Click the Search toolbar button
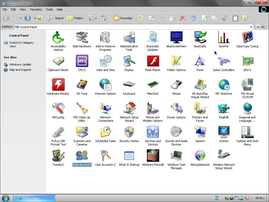 pos(56,18)
